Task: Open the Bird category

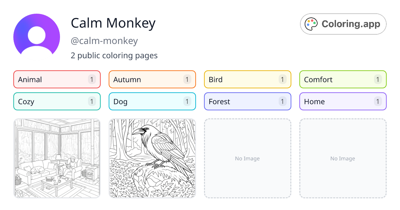Action: [x=247, y=79]
